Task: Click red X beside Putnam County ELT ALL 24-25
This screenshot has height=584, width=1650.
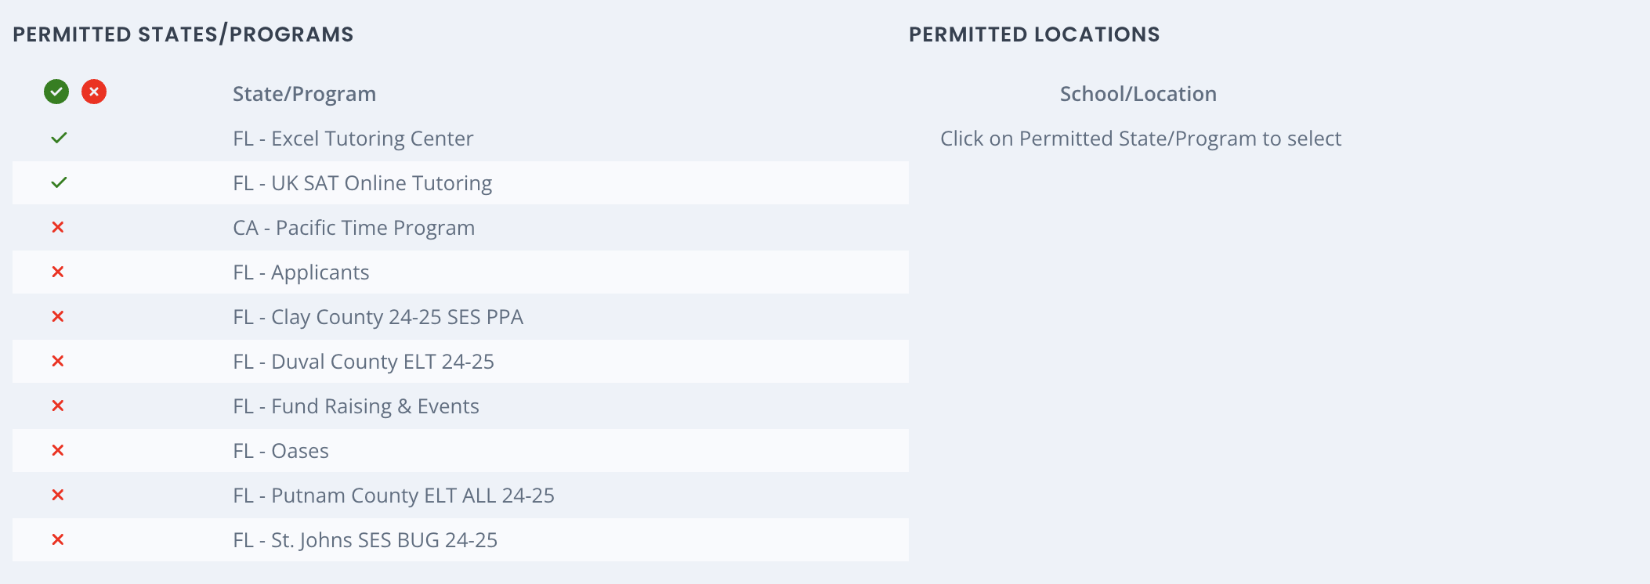Action: click(58, 496)
